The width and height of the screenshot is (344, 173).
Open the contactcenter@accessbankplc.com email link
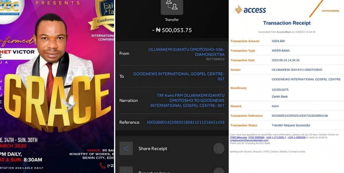click(249, 140)
